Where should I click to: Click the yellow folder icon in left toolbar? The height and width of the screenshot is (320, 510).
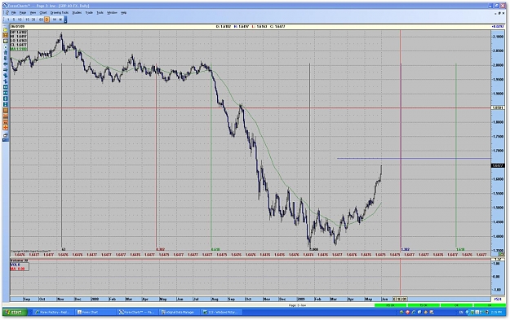(5, 30)
